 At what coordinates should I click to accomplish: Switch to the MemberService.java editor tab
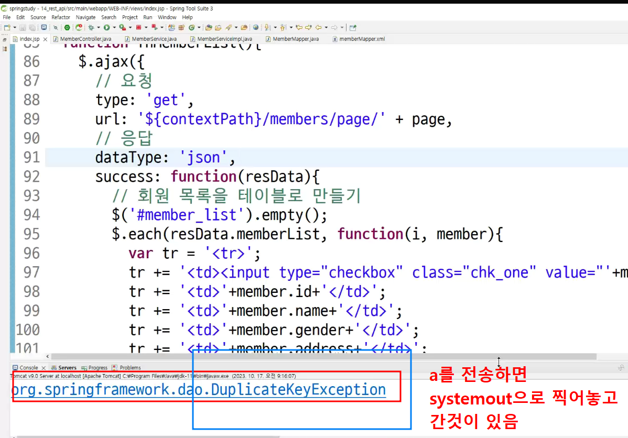(x=151, y=39)
